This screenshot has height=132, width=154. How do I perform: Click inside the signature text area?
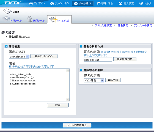[39, 85]
